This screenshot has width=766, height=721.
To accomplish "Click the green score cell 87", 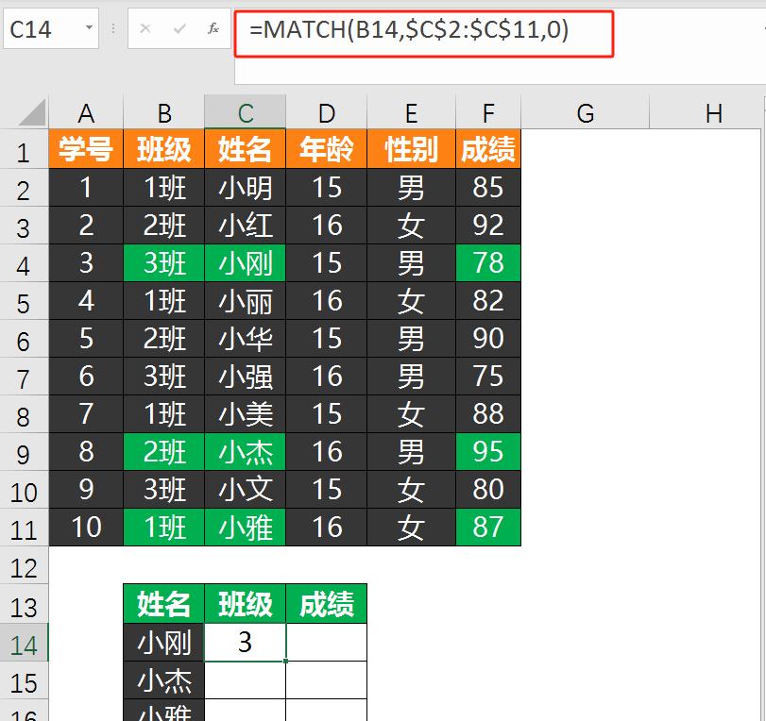I will 488,528.
